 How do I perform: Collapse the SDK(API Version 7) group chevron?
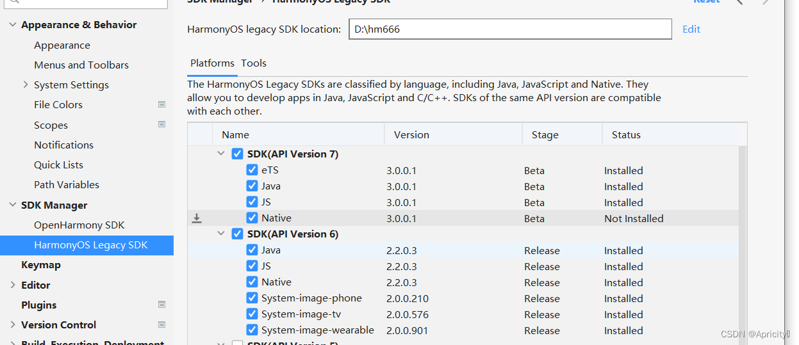221,154
